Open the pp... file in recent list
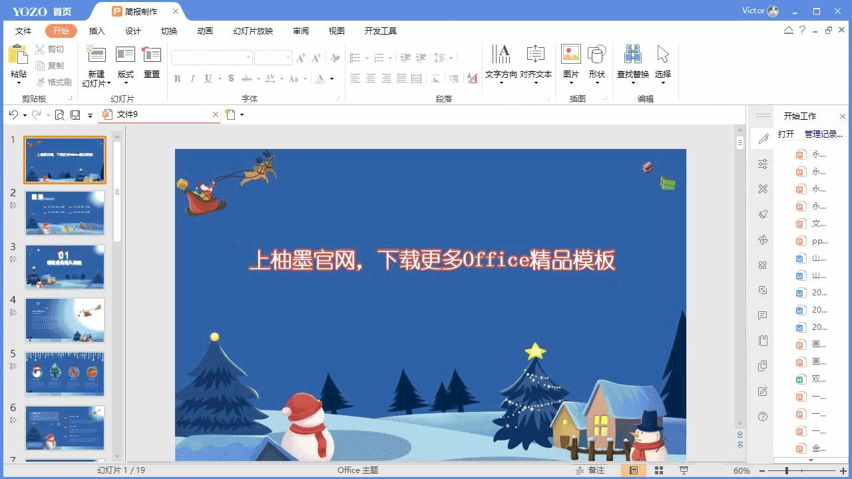Image resolution: width=852 pixels, height=479 pixels. pyautogui.click(x=811, y=241)
